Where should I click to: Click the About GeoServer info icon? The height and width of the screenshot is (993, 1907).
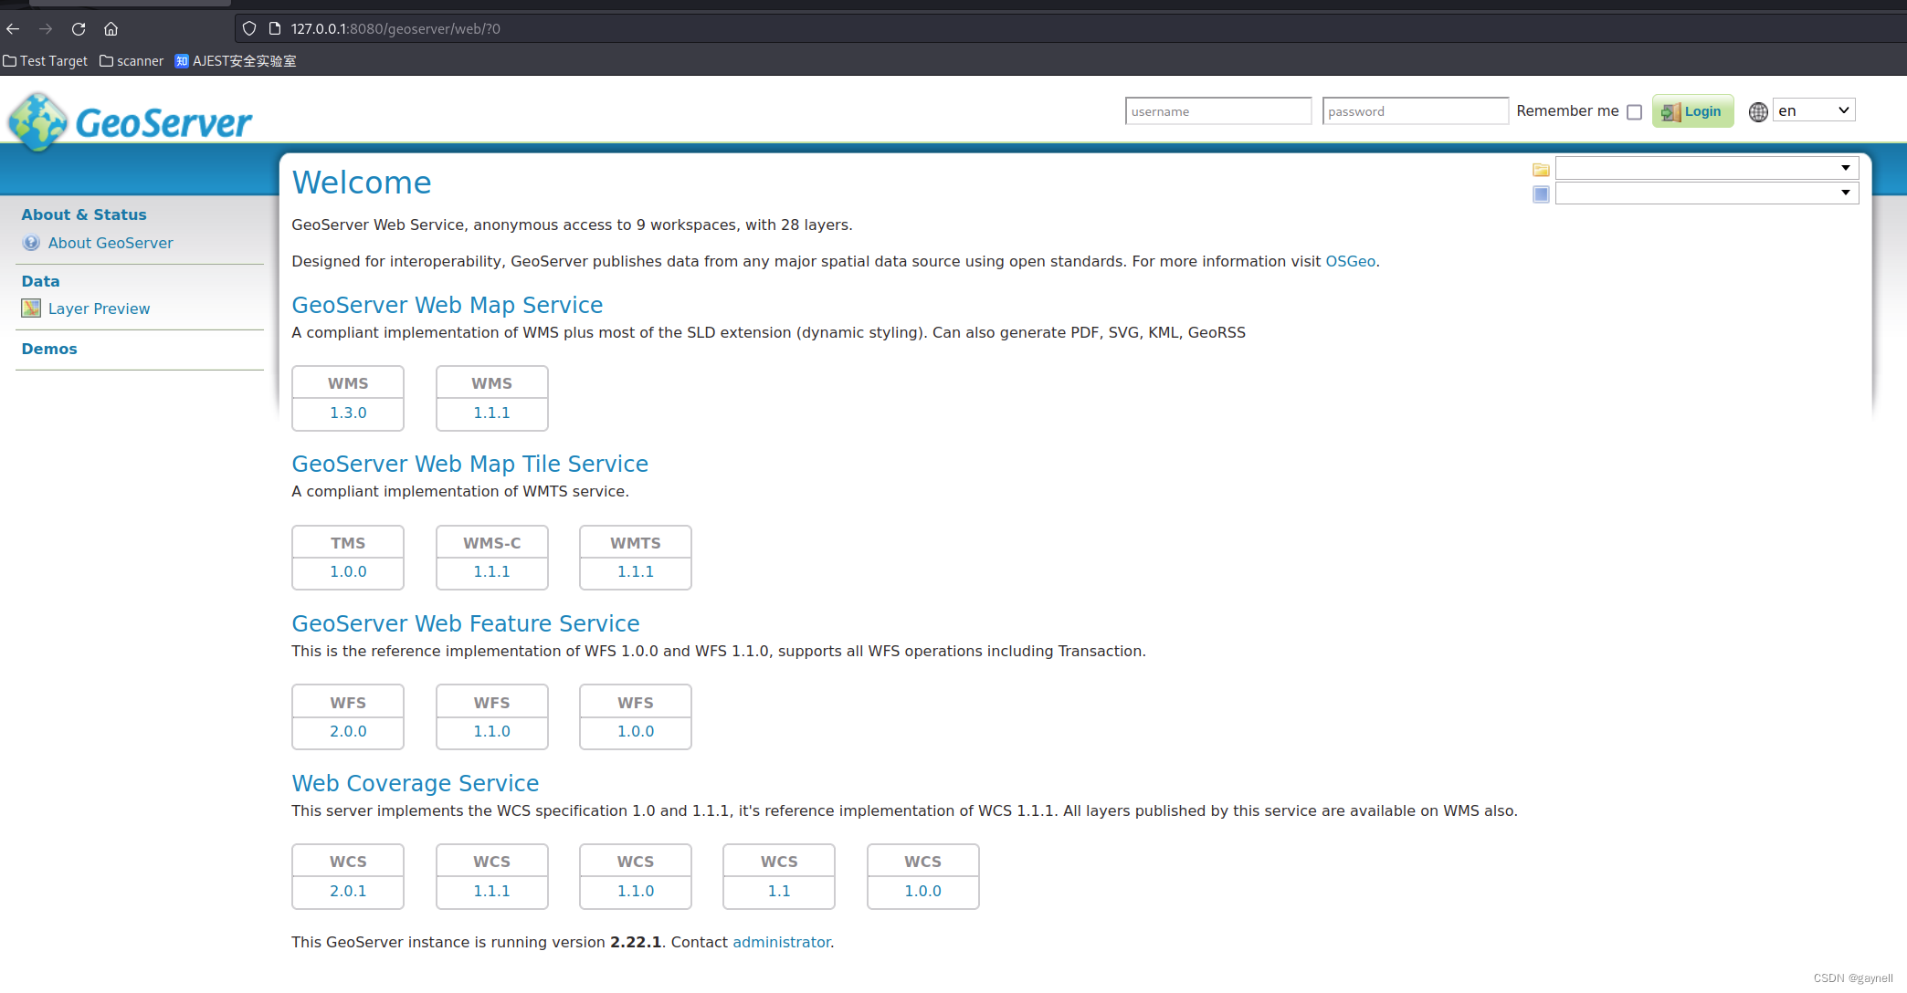click(x=31, y=243)
